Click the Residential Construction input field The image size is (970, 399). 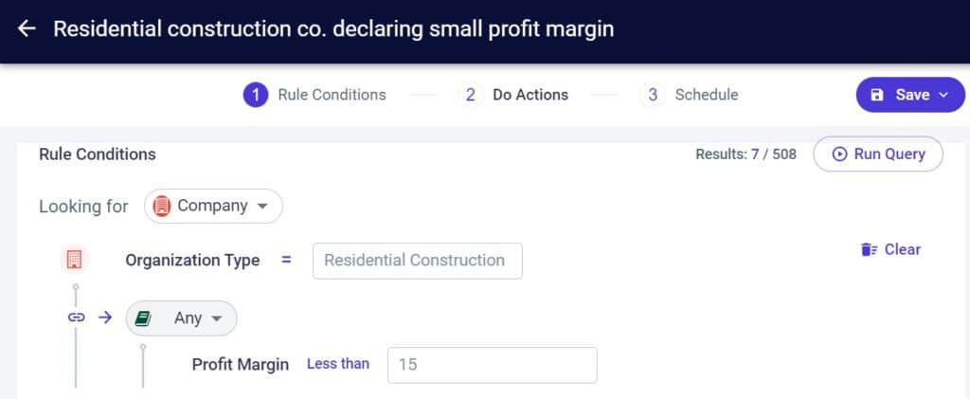click(418, 261)
